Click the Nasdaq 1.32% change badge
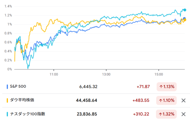190x120 pixels. tap(166, 114)
